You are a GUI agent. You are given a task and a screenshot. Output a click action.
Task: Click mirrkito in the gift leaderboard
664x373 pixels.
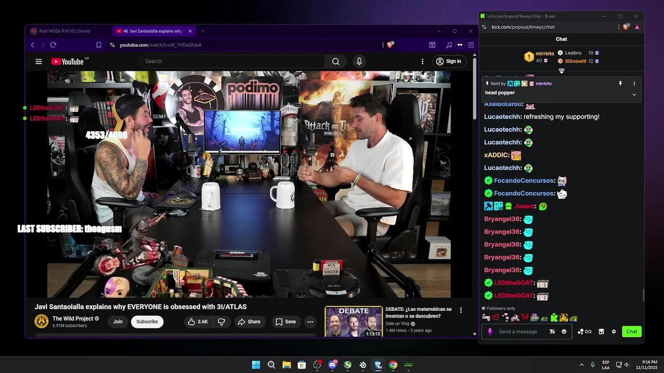(545, 53)
